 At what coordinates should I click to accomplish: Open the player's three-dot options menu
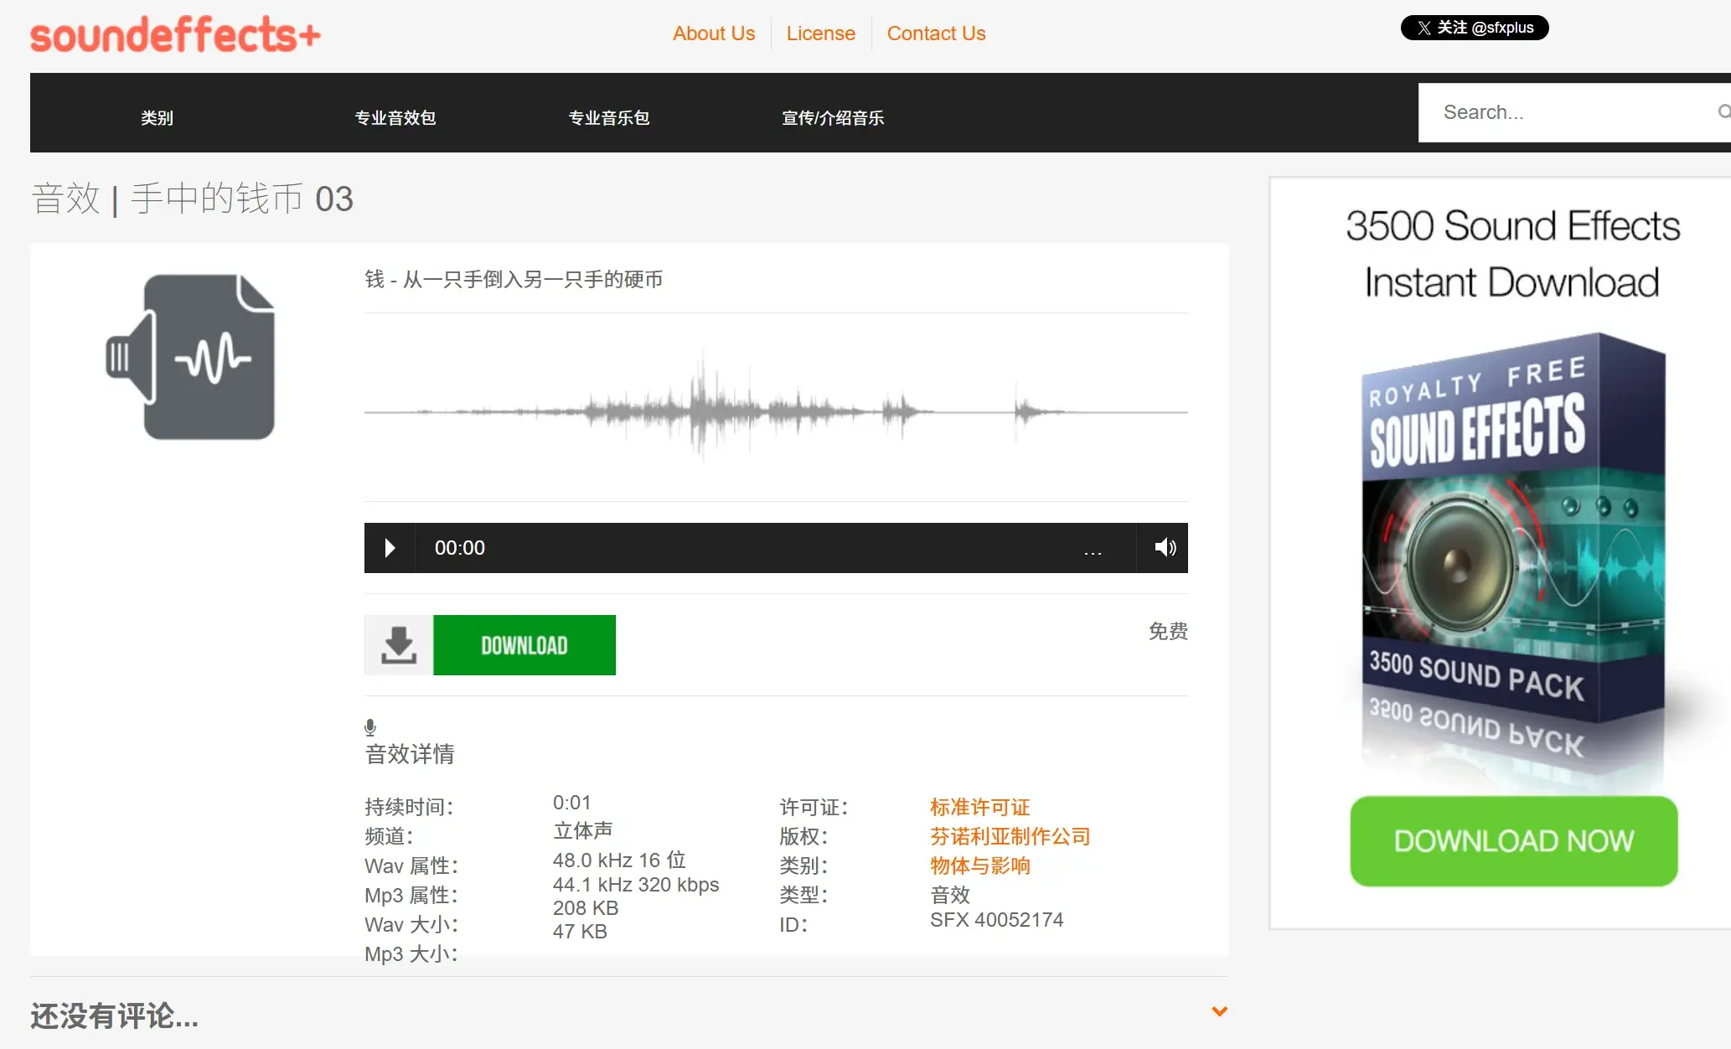[1093, 551]
